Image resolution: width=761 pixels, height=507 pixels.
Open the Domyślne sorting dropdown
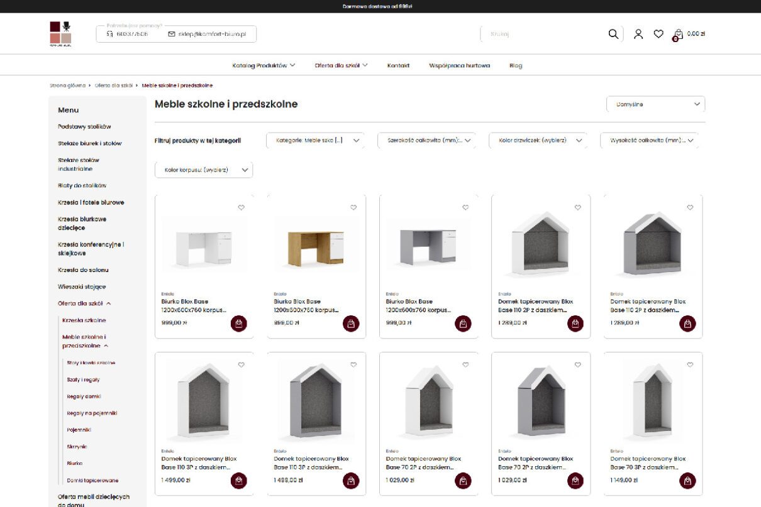pos(655,104)
